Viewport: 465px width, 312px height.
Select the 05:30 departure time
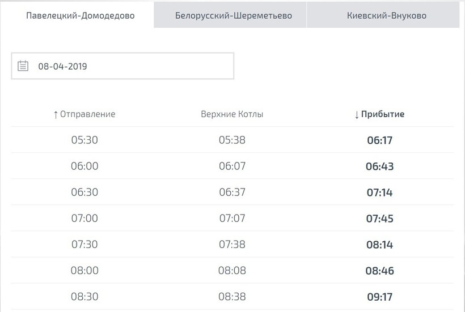coord(84,140)
